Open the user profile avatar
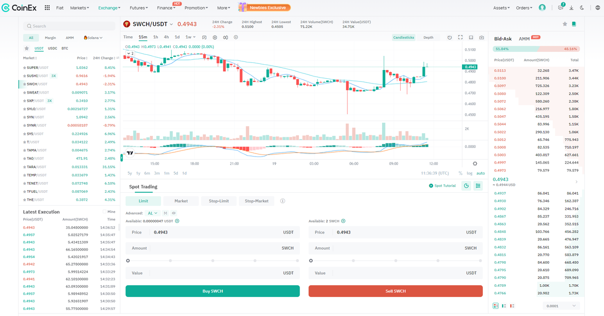 point(542,8)
